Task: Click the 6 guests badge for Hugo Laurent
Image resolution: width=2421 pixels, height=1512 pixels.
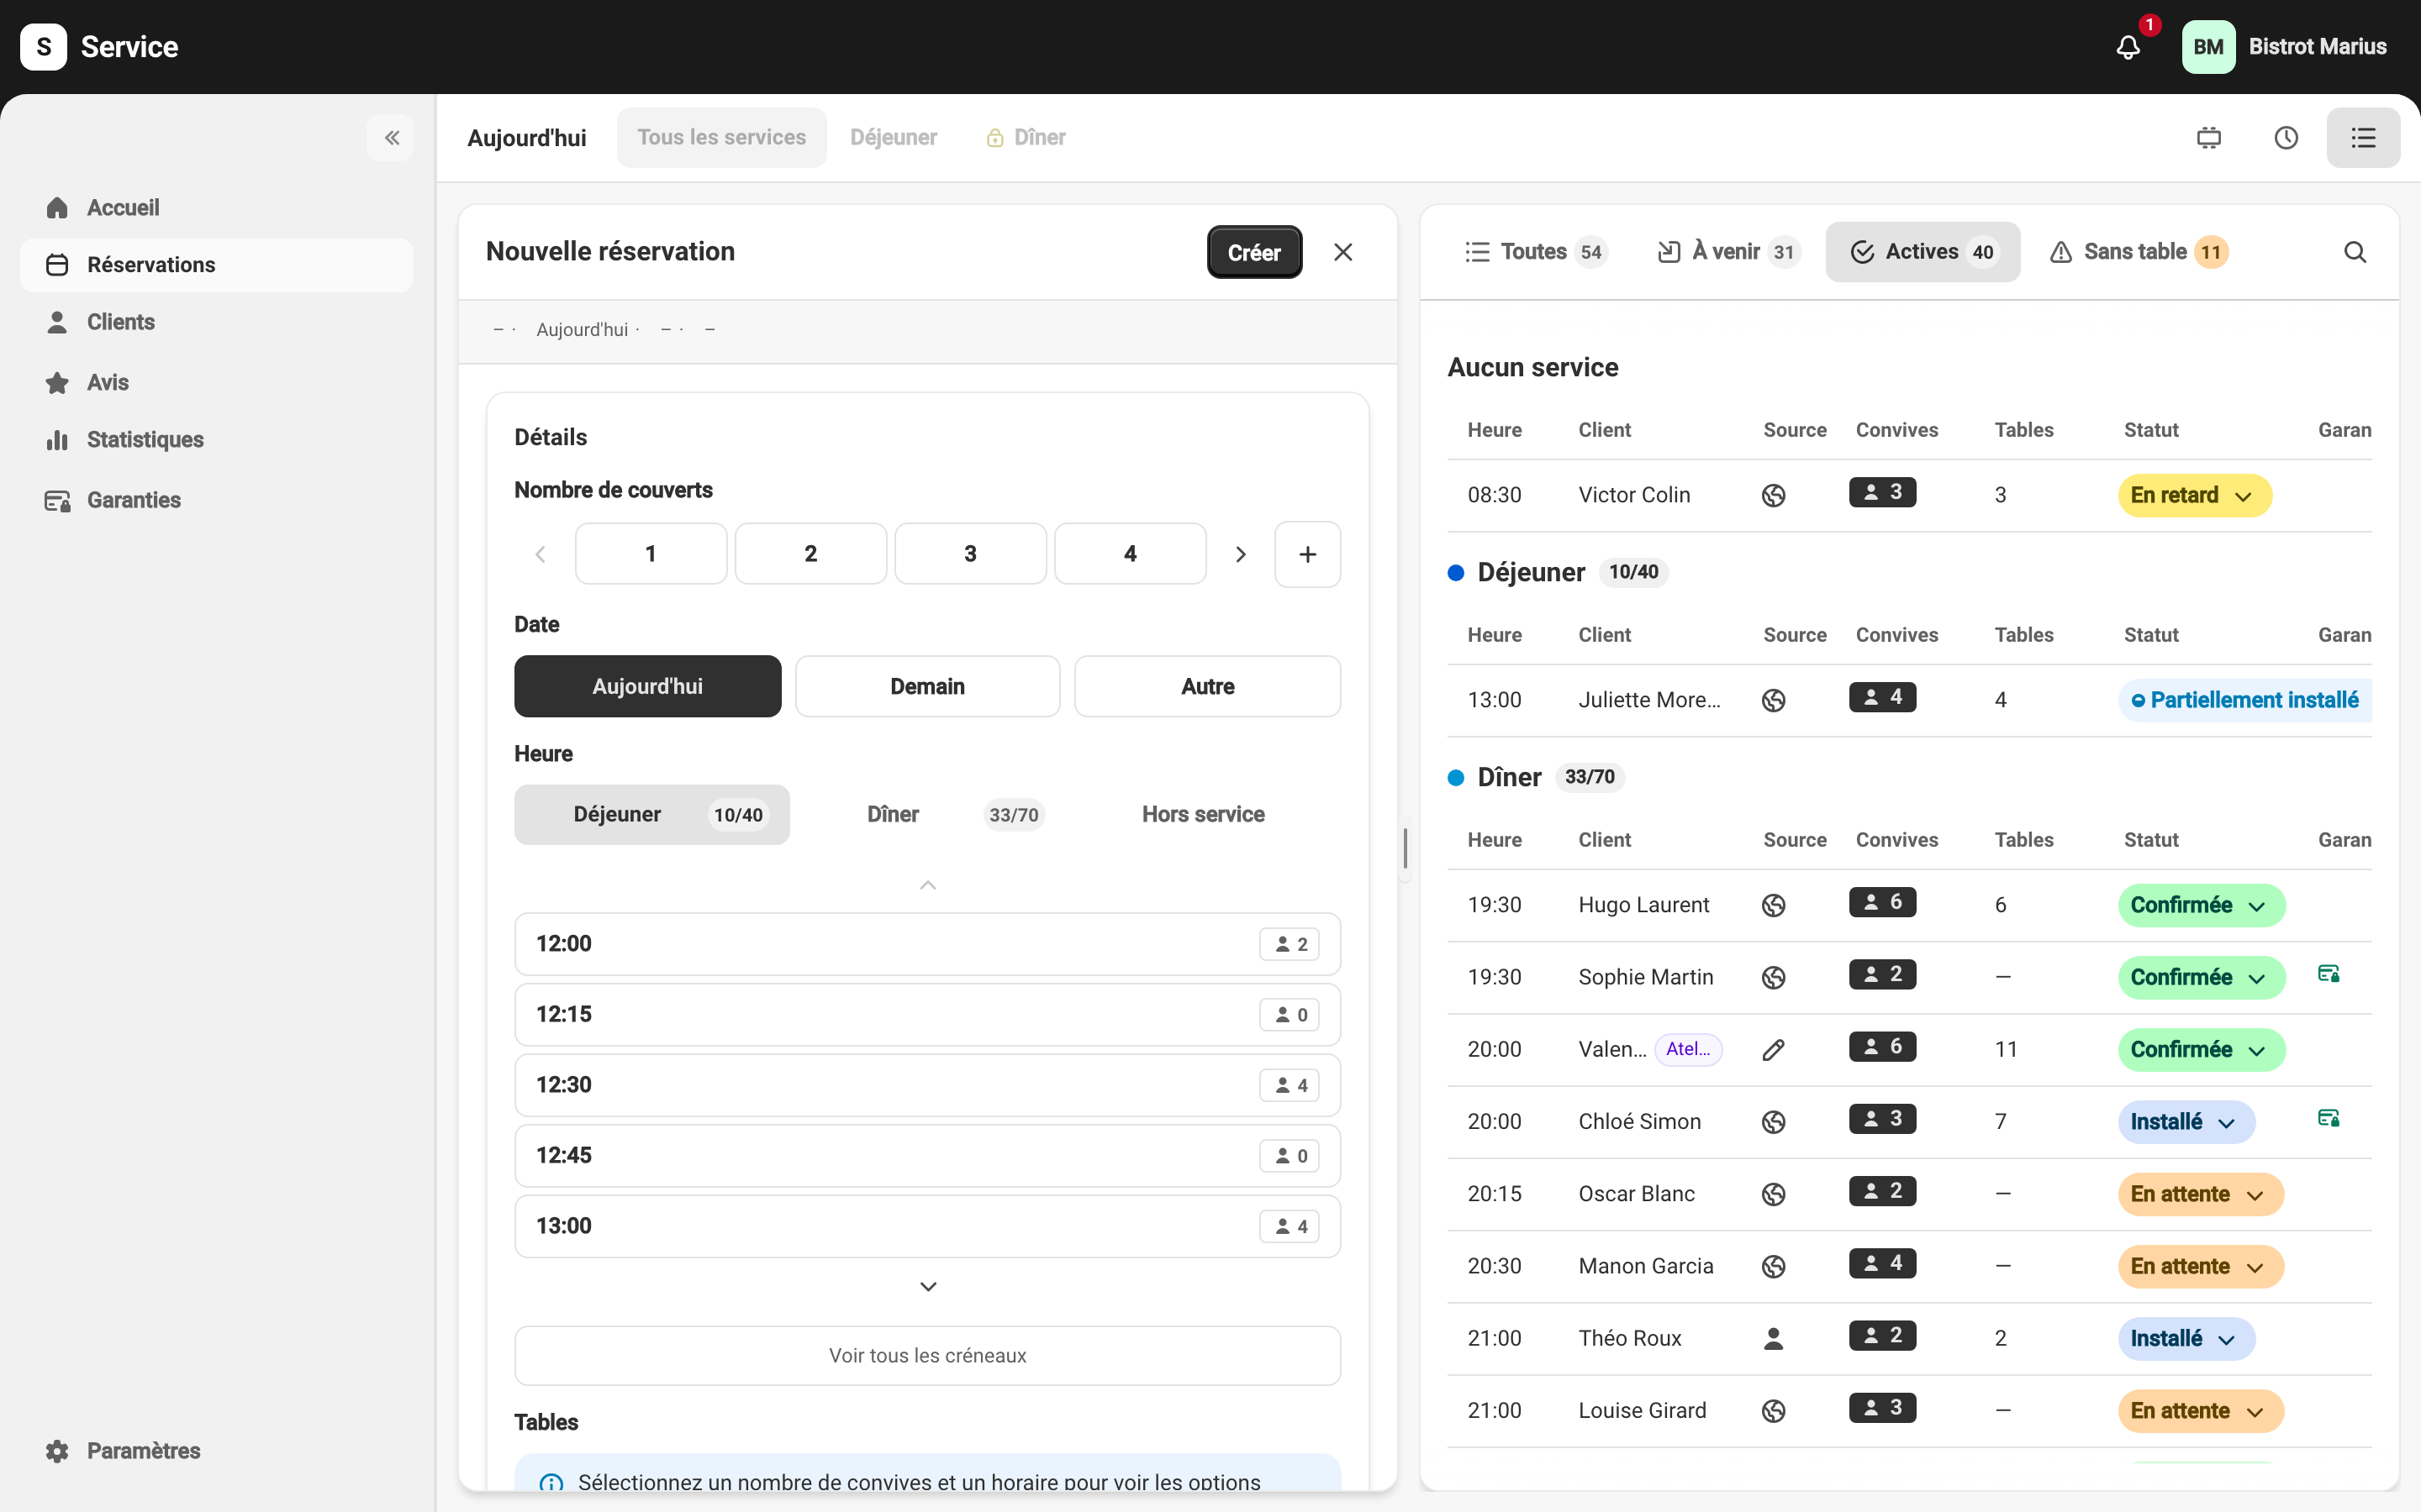Action: tap(1882, 902)
